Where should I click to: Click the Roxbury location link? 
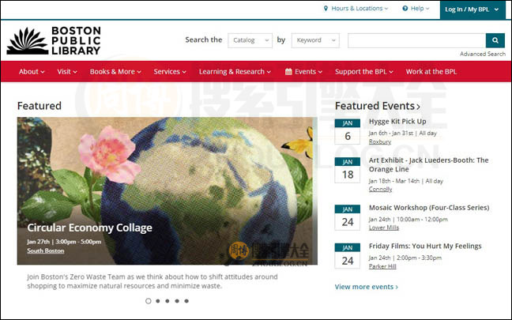click(x=380, y=141)
